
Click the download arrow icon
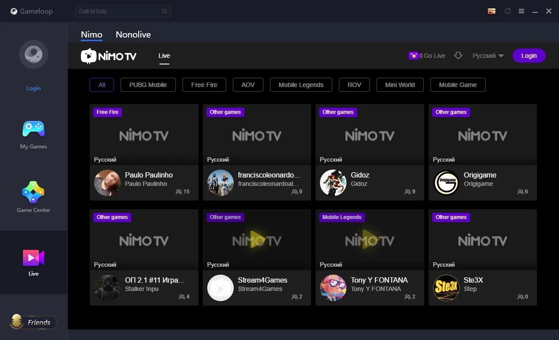point(458,56)
